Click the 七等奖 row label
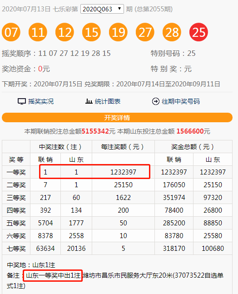 [16, 249]
